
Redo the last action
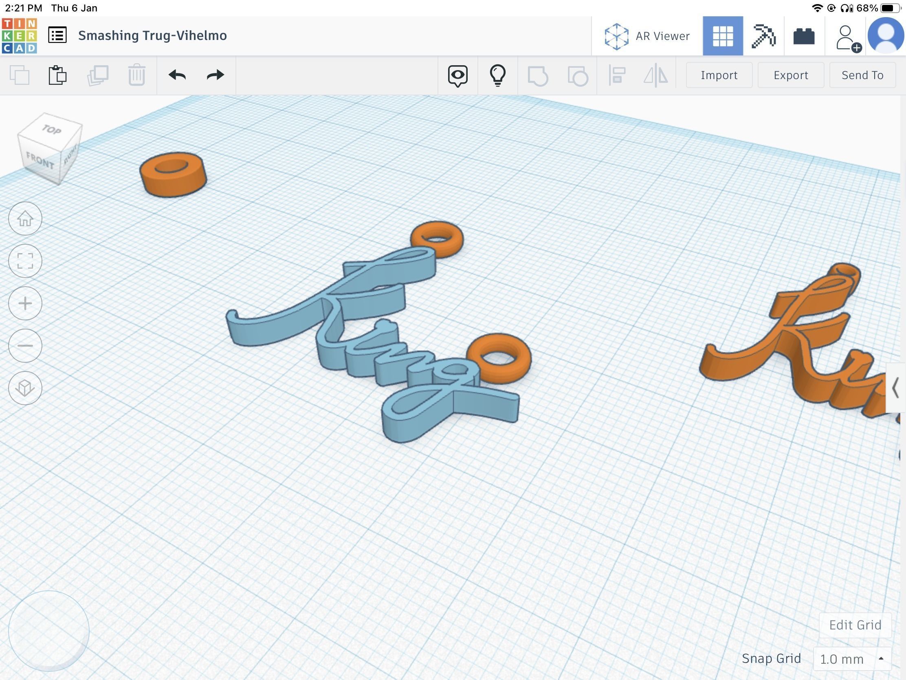pos(216,75)
